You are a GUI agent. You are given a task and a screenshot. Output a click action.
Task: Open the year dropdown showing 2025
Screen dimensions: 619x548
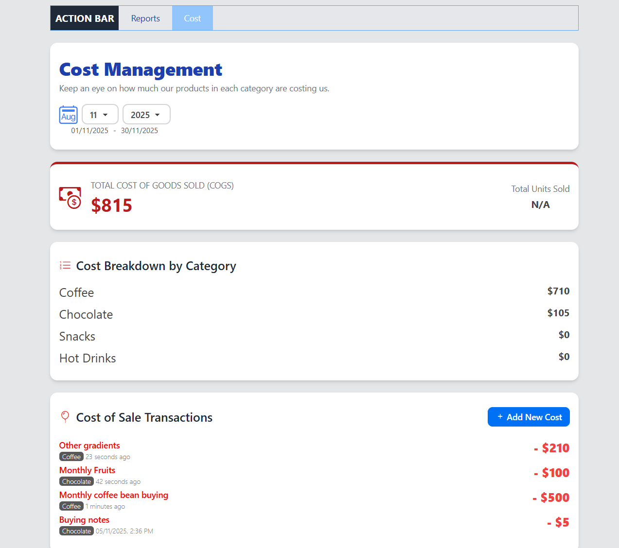(146, 114)
